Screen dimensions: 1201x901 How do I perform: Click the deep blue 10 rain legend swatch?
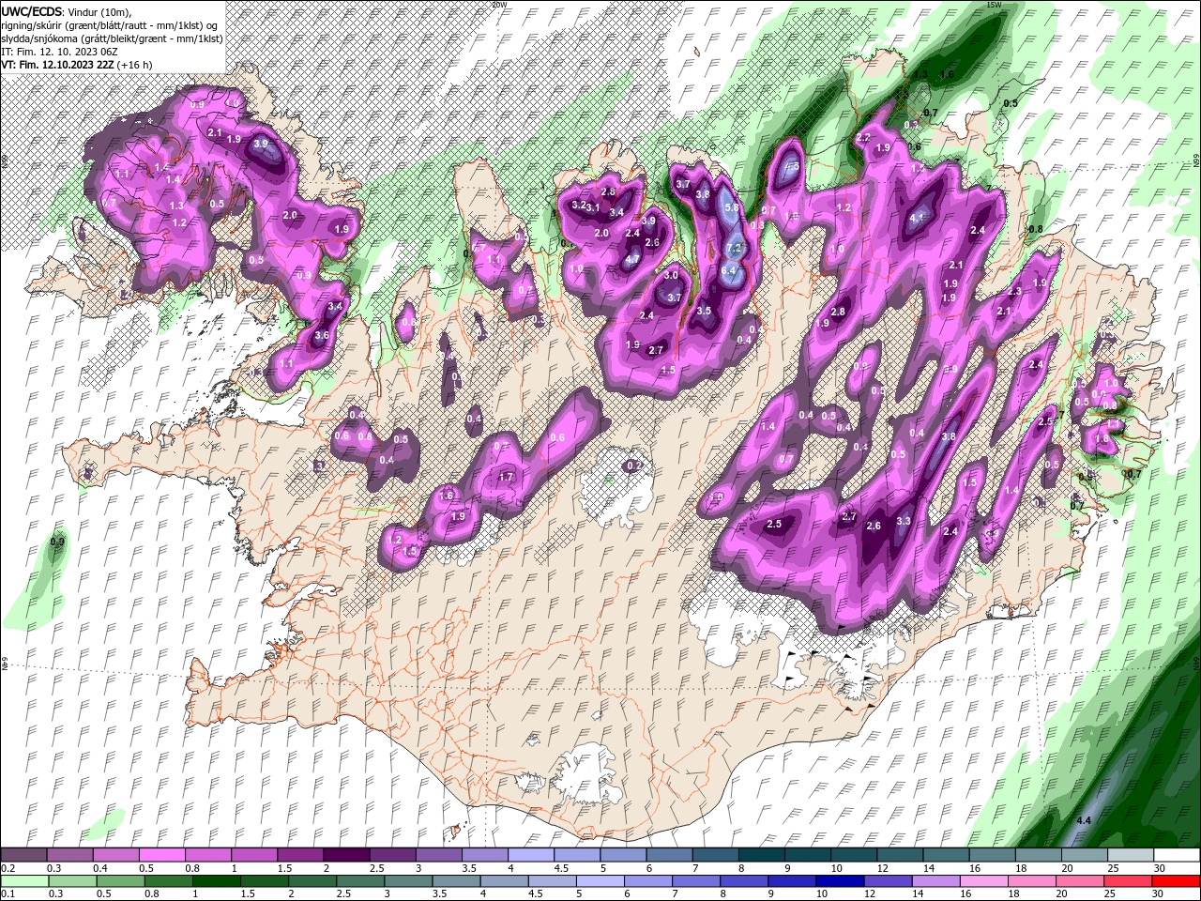[841, 881]
